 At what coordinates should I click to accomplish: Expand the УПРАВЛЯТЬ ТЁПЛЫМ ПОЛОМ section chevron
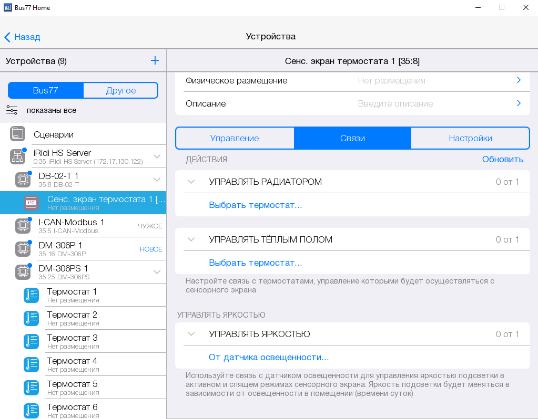click(191, 239)
